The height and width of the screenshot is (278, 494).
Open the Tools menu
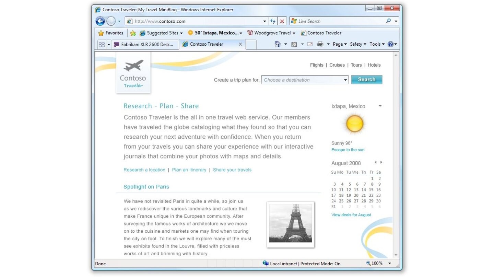[x=377, y=44]
